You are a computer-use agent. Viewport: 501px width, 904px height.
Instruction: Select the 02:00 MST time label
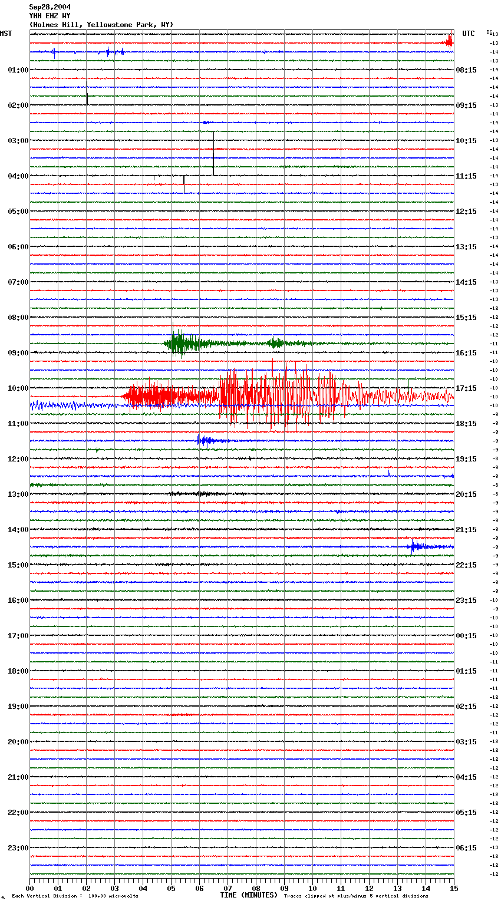[x=18, y=105]
